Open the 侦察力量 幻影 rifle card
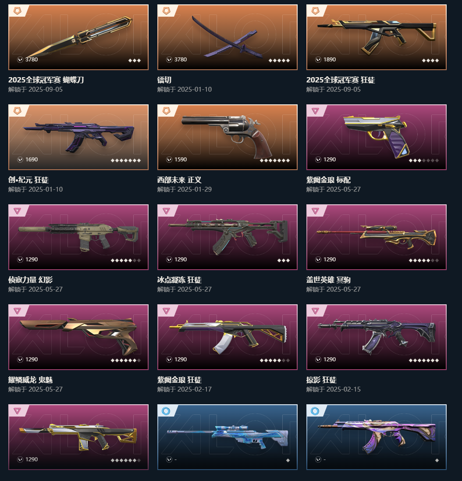The width and height of the screenshot is (462, 481). pyautogui.click(x=78, y=237)
